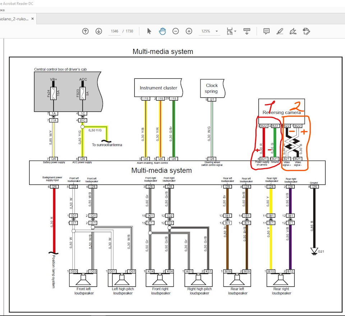Click the 'Alarm enabling' pin label

(145, 163)
